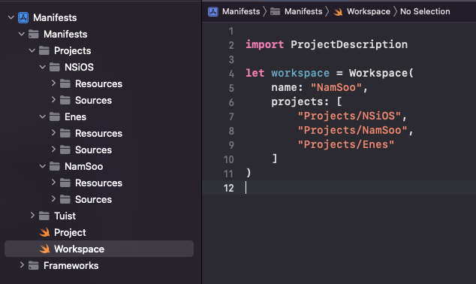Image resolution: width=476 pixels, height=284 pixels.
Task: Select the Frameworks folder row
Action: click(x=99, y=265)
